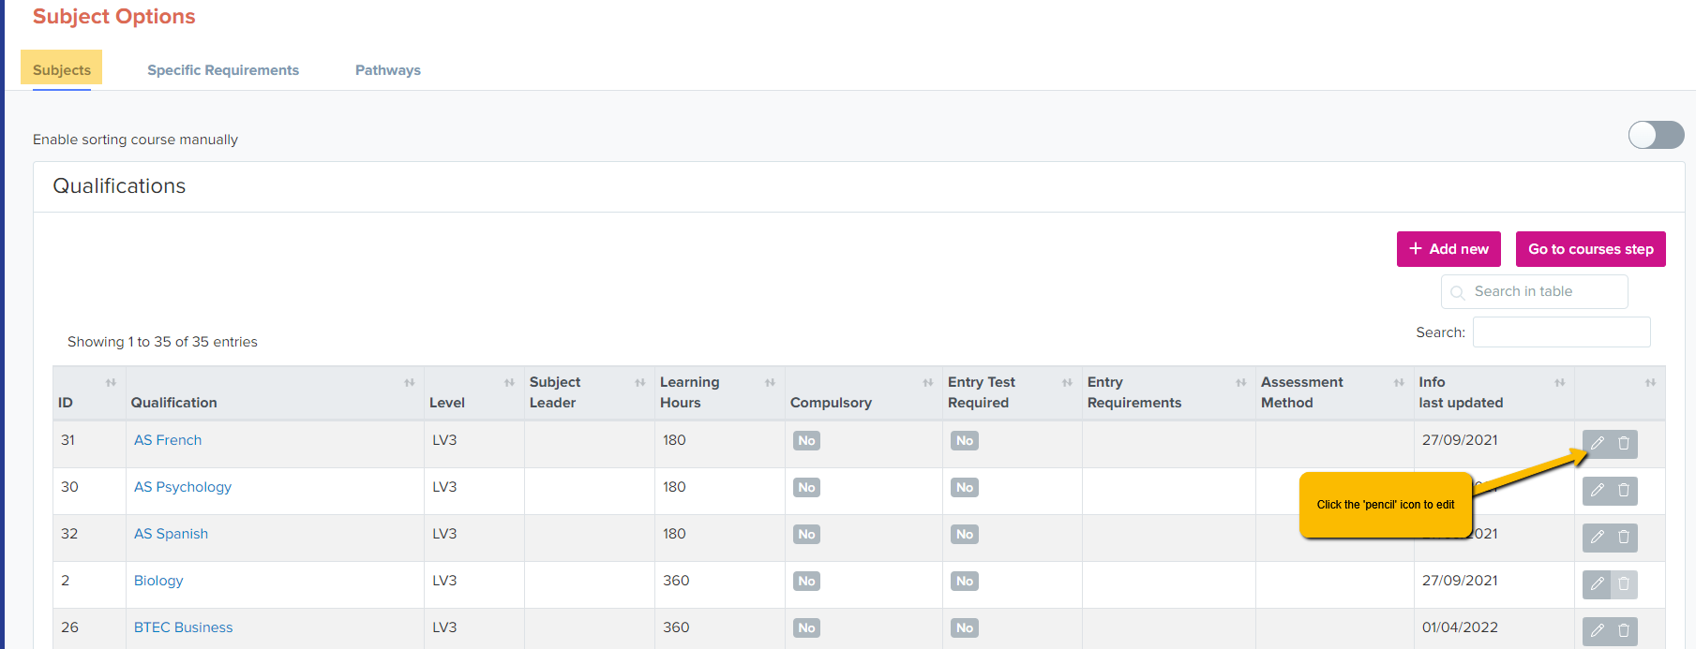Image resolution: width=1696 pixels, height=649 pixels.
Task: Remove AS Spanish using its trash icon
Action: coord(1624,537)
